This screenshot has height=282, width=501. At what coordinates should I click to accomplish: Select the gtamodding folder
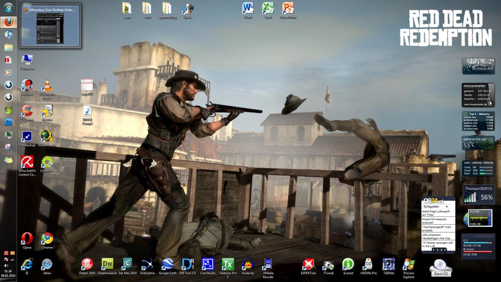(167, 10)
